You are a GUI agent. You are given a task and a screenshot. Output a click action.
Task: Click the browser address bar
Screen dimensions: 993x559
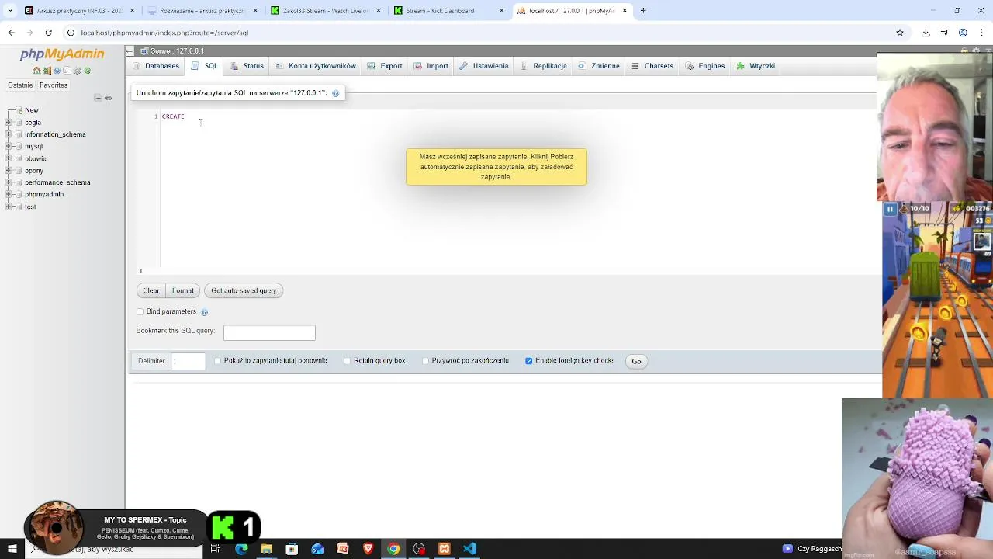click(481, 33)
